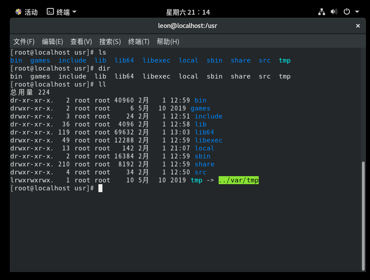Click permissions 'lrwxrwxrwx.'
370x280 pixels.
tap(32, 180)
